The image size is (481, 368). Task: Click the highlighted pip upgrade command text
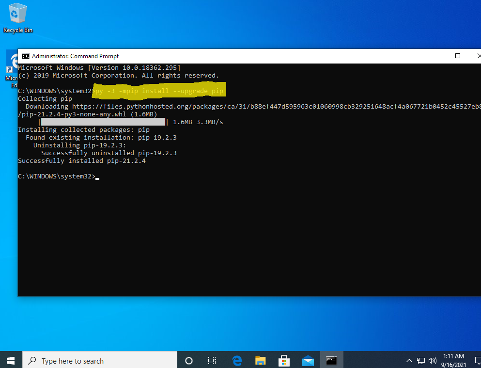point(159,91)
